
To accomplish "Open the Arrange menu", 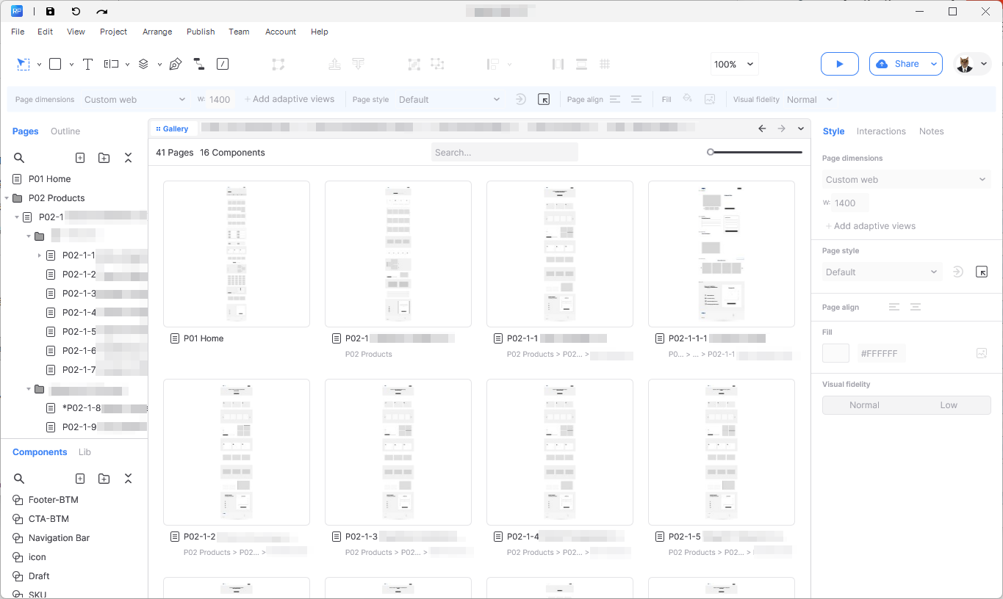I will [x=157, y=32].
